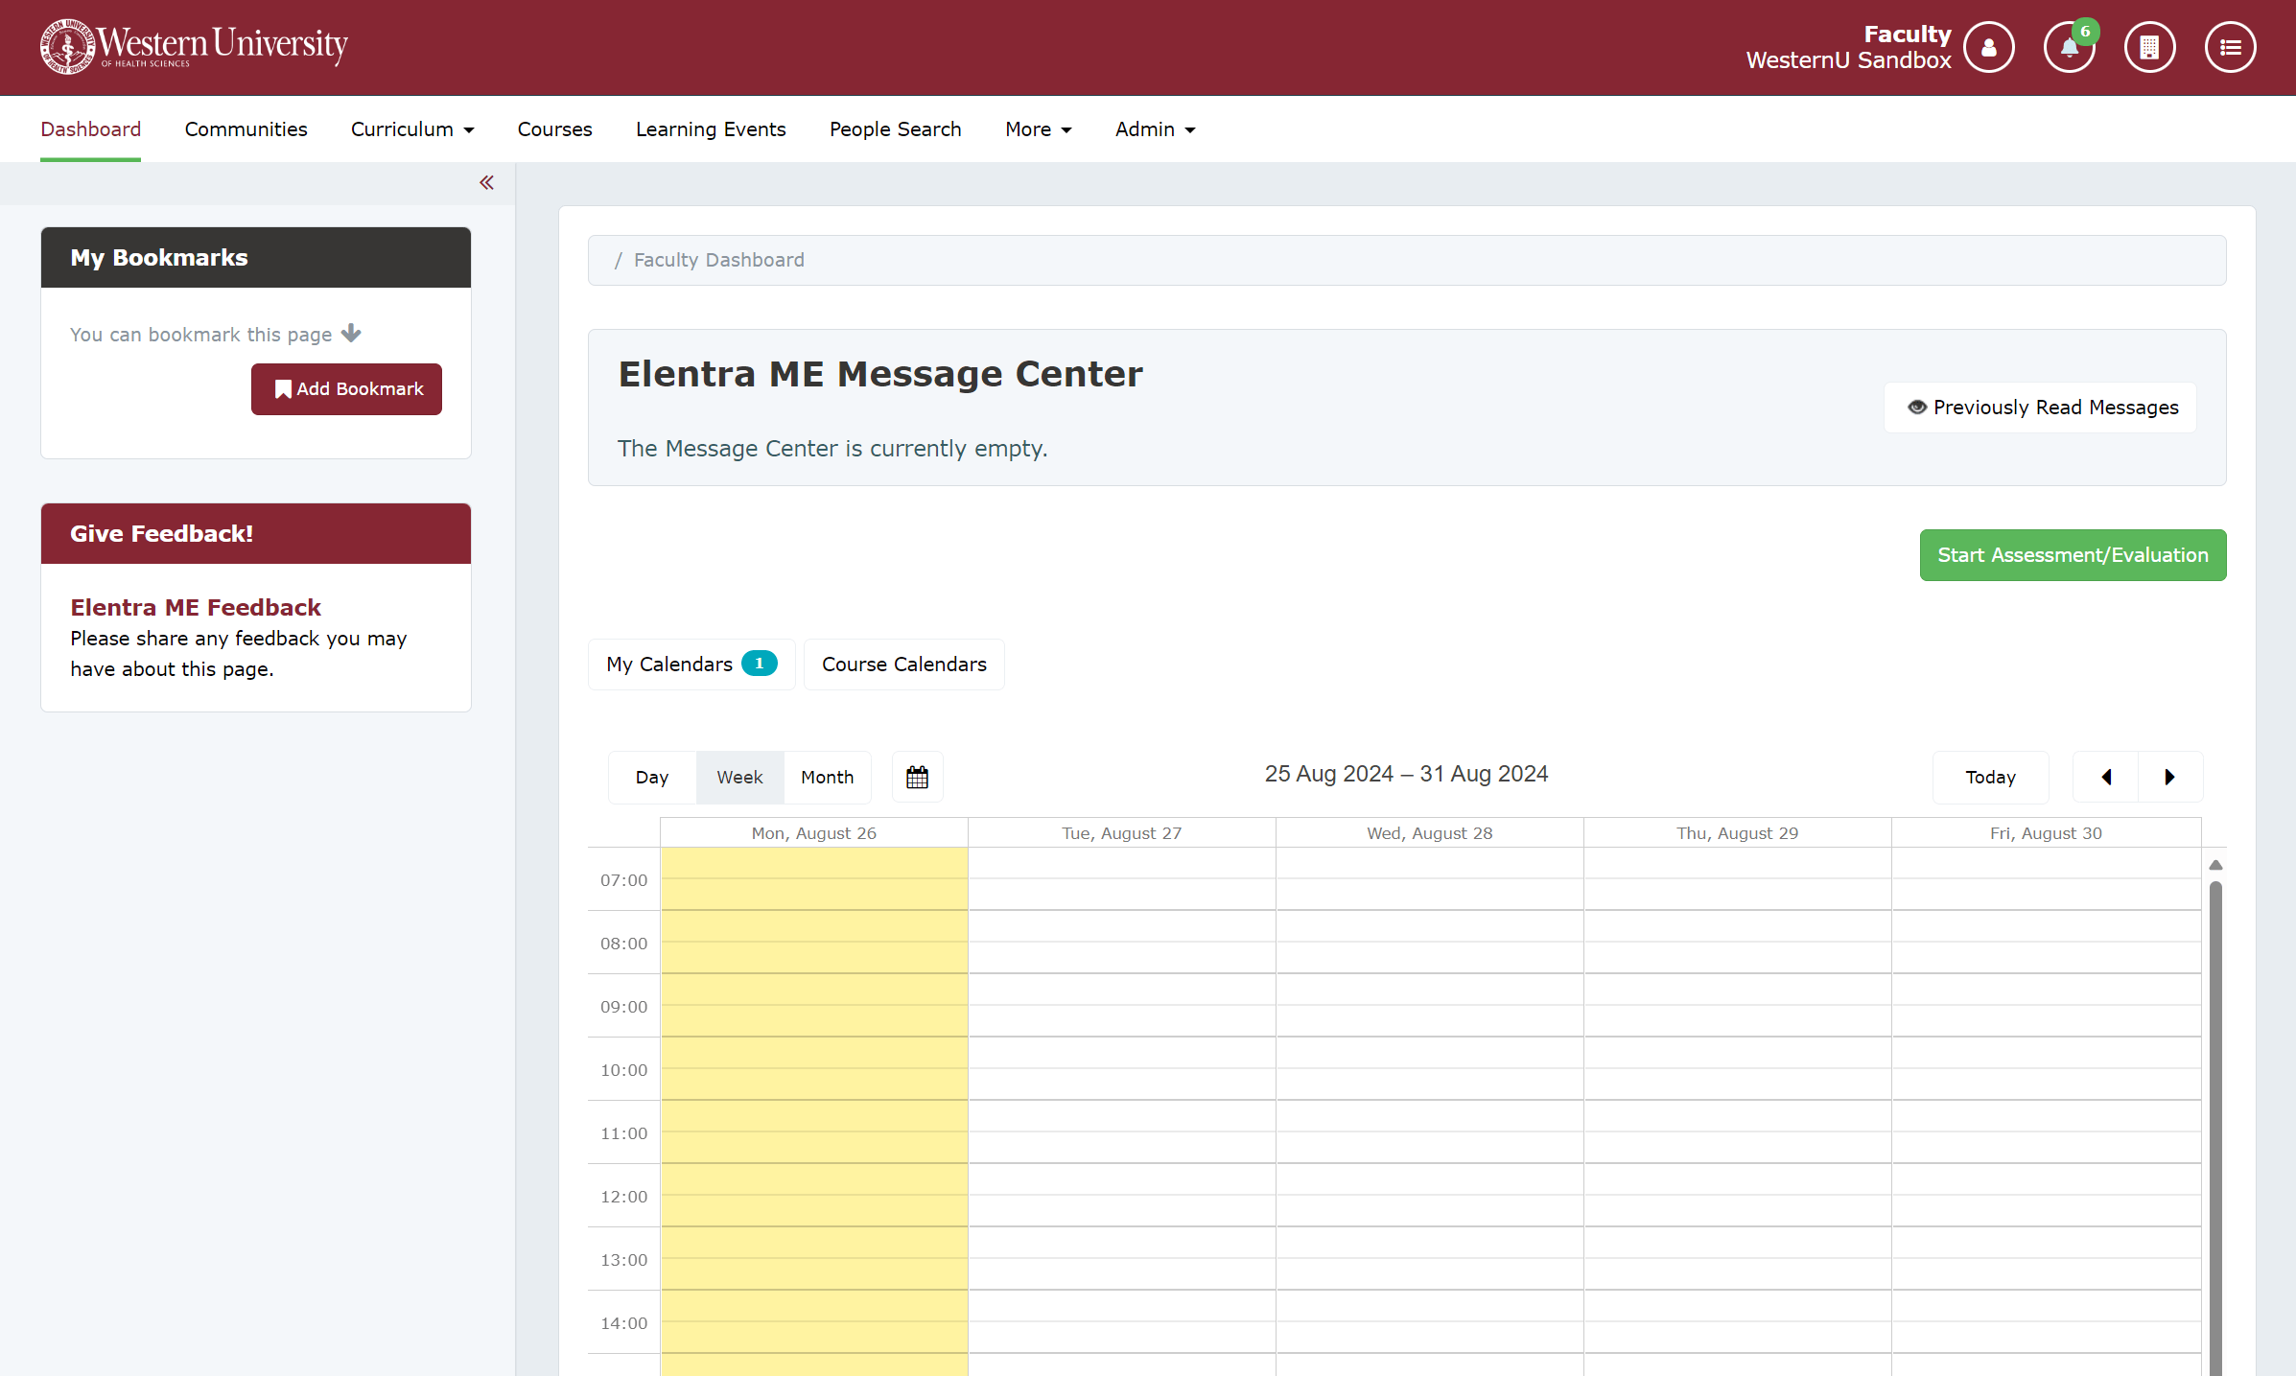Click the Faculty Dashboard breadcrumb
2296x1376 pixels.
tap(718, 260)
